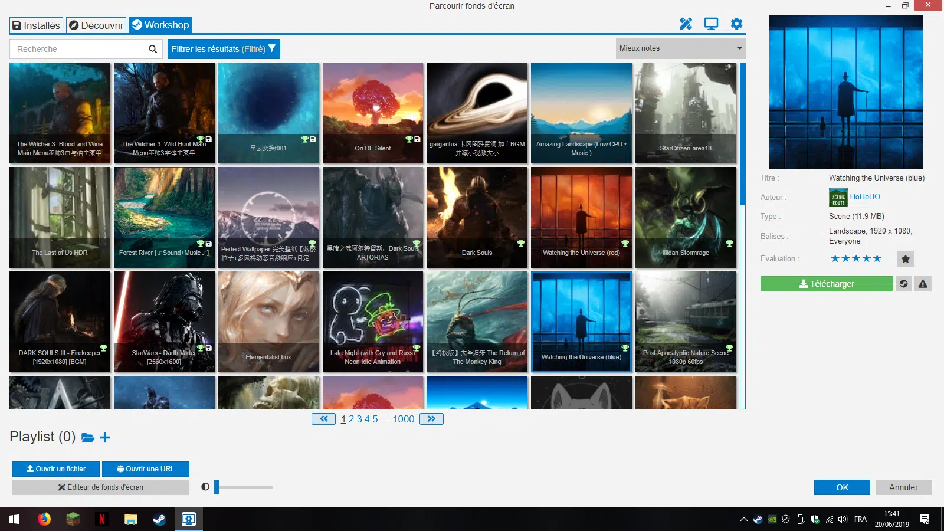Click the volume tray icon
This screenshot has width=944, height=531.
click(843, 520)
